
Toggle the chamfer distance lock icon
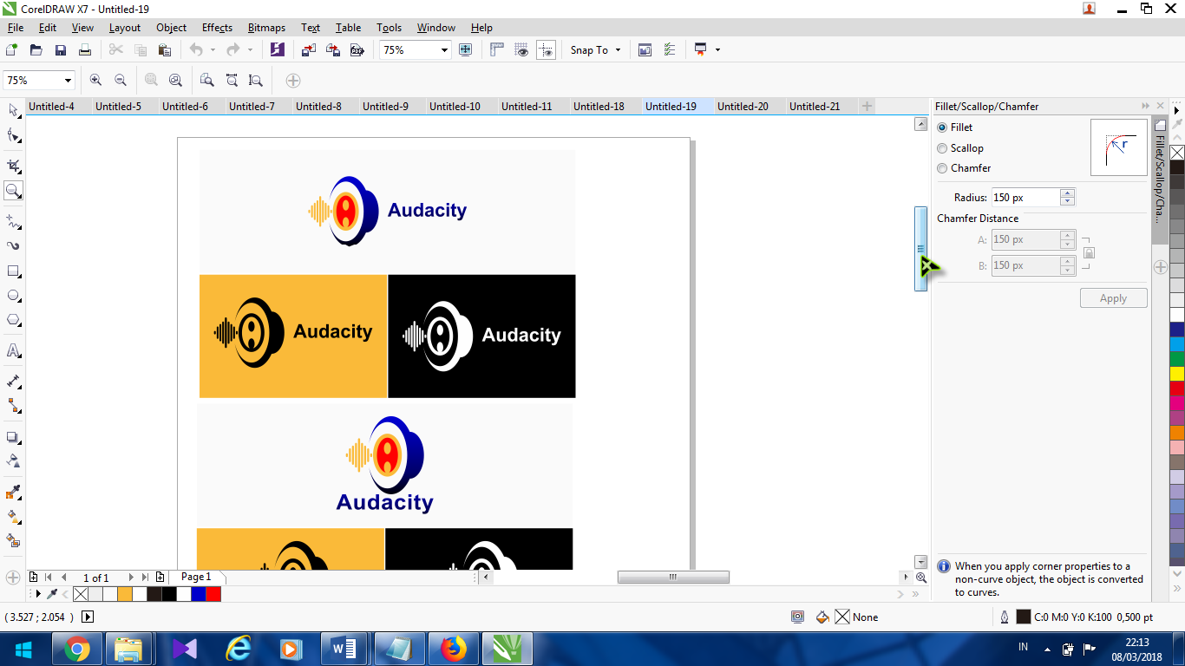pyautogui.click(x=1089, y=252)
